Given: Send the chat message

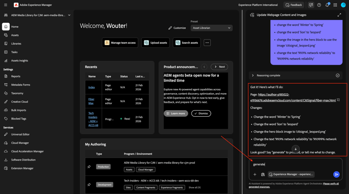Looking at the screenshot, I should [x=336, y=174].
